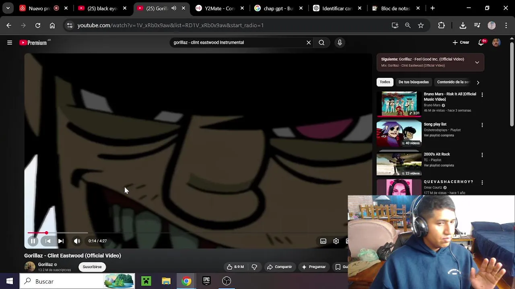The height and width of the screenshot is (289, 515).
Task: Open 2000's Alt Rock playlist title
Action: click(437, 154)
